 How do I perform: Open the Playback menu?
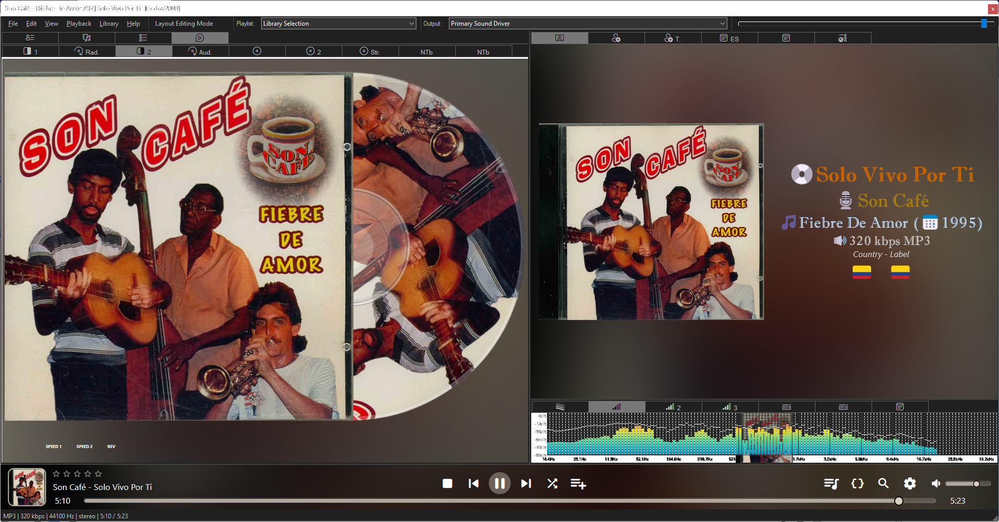tap(79, 24)
